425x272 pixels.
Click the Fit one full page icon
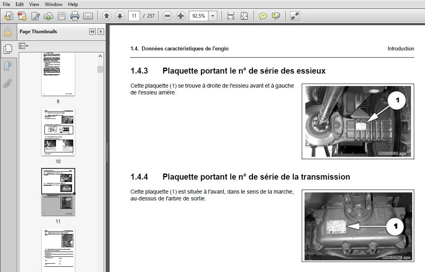click(x=244, y=16)
